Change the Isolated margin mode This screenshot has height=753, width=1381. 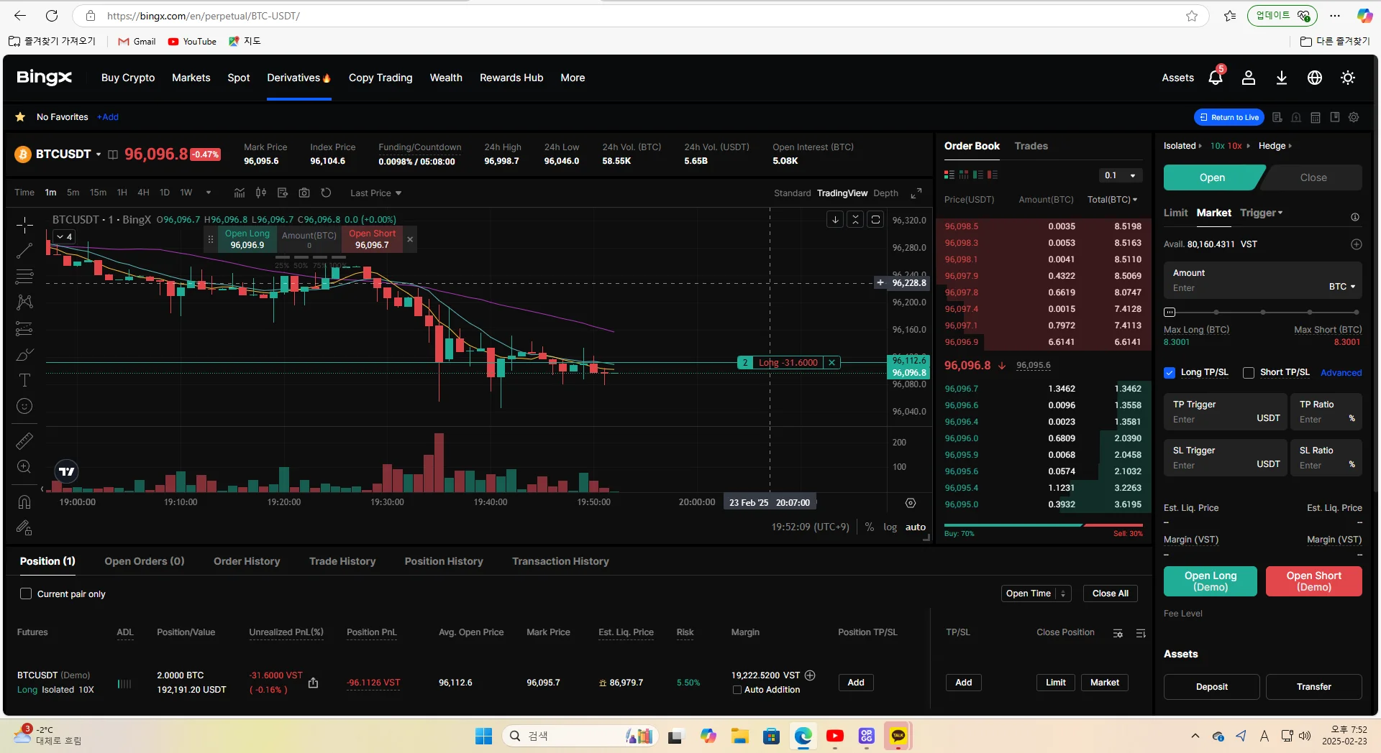[1182, 146]
